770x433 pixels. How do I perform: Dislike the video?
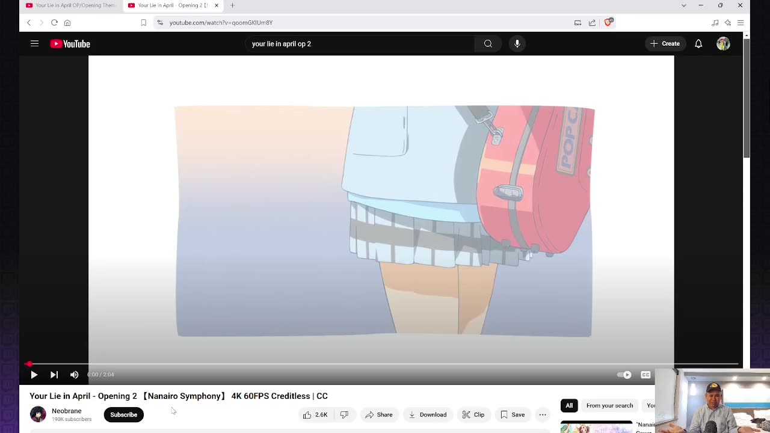click(344, 414)
